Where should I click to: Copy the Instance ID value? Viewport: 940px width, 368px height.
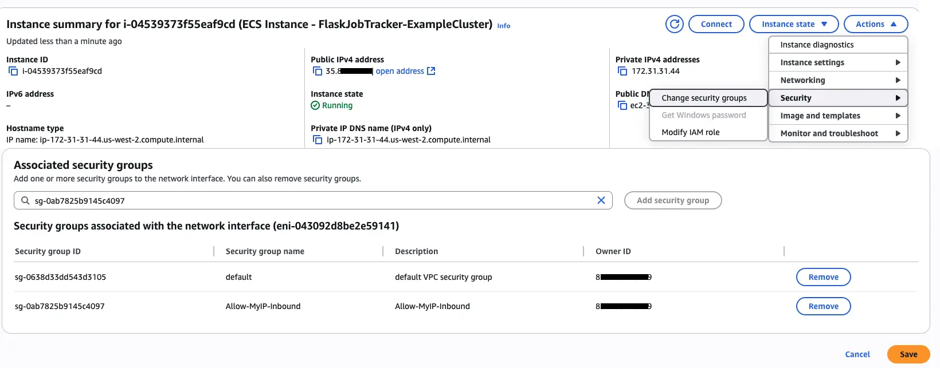(x=13, y=71)
